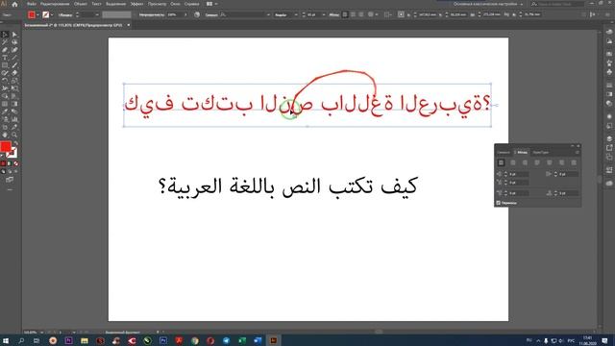Justify all lines in Абзац panel
615x346 pixels.
(574, 162)
